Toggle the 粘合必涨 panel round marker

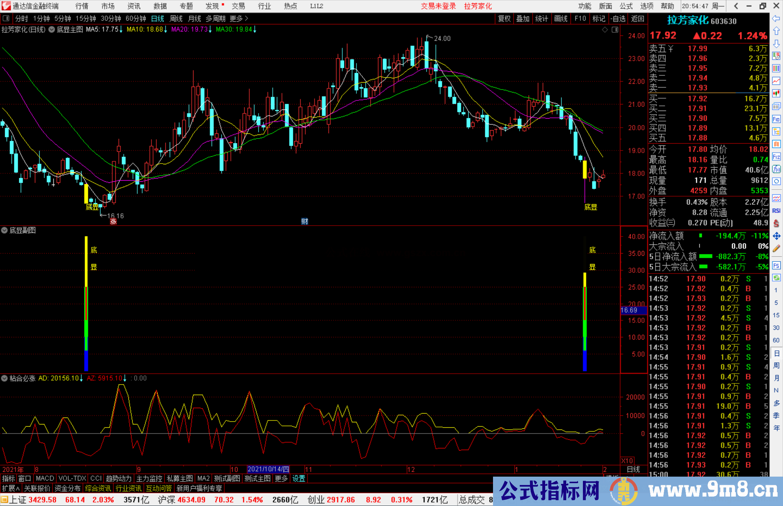(4, 378)
